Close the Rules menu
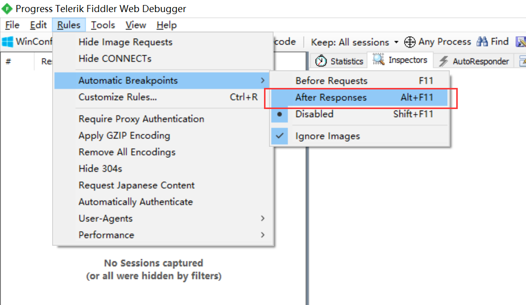 69,25
